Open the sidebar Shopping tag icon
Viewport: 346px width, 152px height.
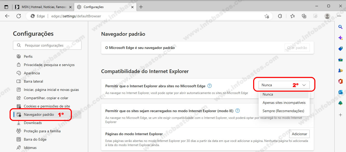coord(340,49)
